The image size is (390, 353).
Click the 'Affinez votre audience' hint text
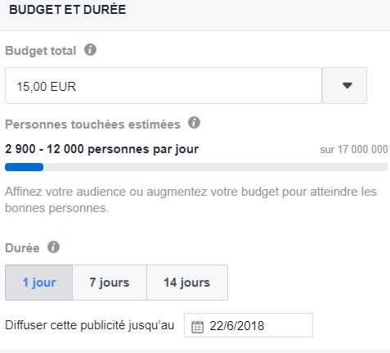pos(191,200)
